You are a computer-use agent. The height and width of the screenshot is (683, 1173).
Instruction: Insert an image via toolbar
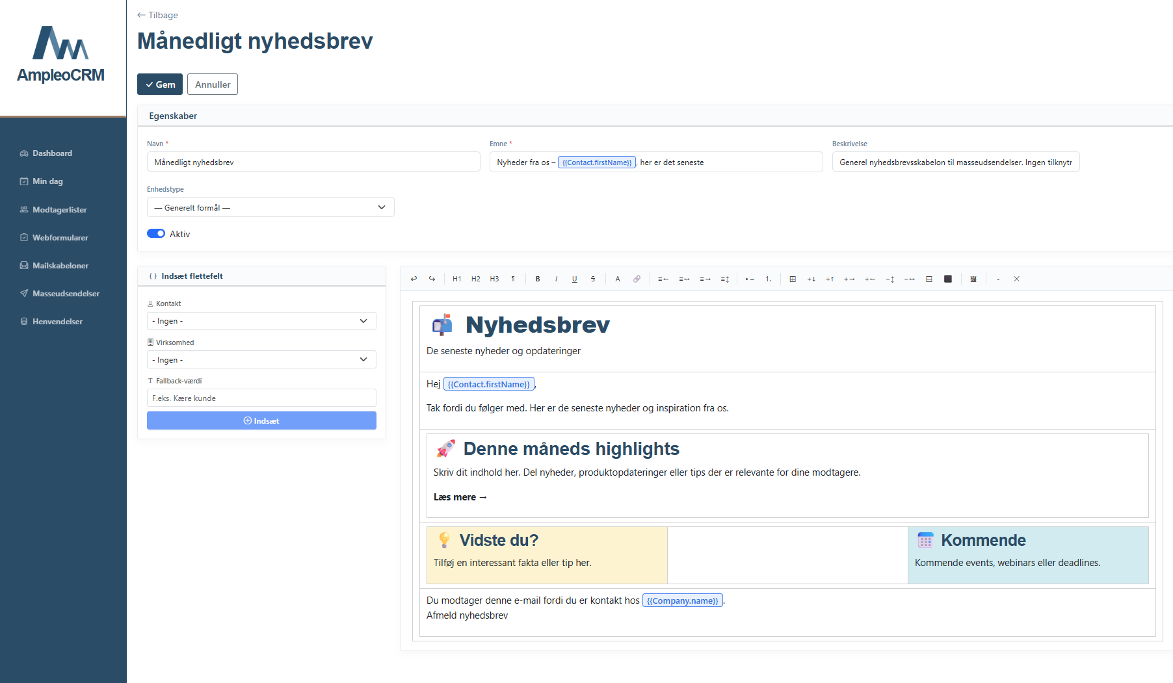pos(973,279)
